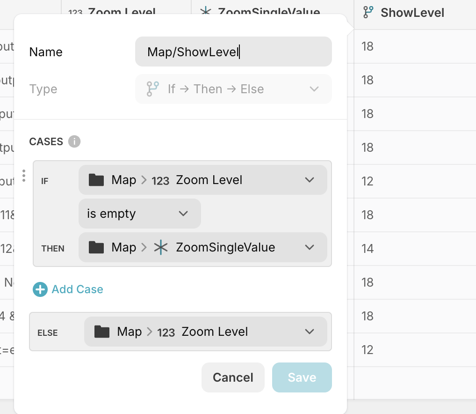Image resolution: width=476 pixels, height=414 pixels.
Task: Click the folder icon in the ELSE field
Action: point(101,332)
